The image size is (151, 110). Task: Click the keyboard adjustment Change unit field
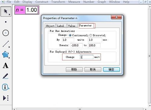86,57
